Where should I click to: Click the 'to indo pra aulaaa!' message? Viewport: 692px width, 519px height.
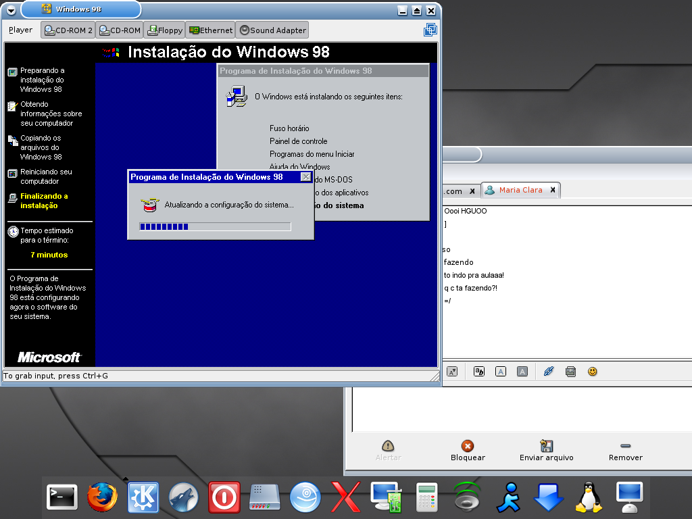pyautogui.click(x=474, y=276)
